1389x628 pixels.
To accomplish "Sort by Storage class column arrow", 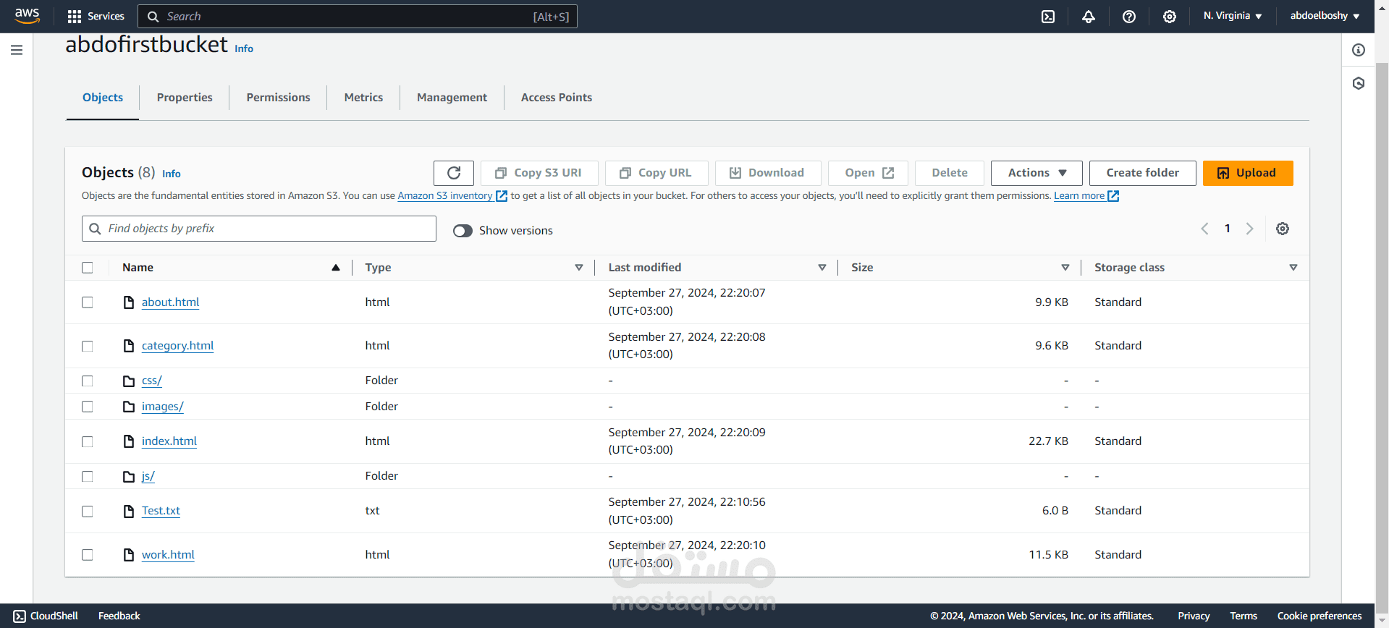I will 1293,268.
